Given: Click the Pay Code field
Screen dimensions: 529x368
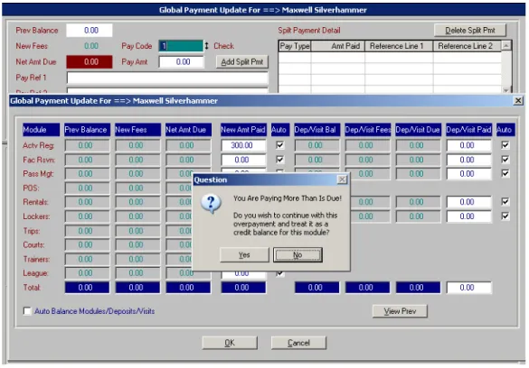Looking at the screenshot, I should click(x=181, y=46).
